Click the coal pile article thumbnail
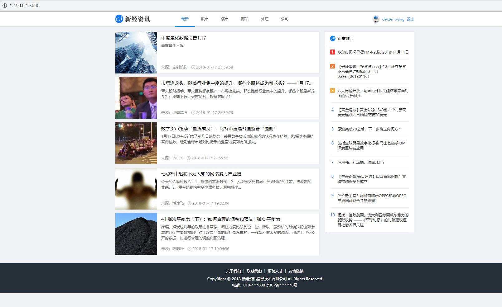The width and height of the screenshot is (502, 307). click(x=136, y=234)
